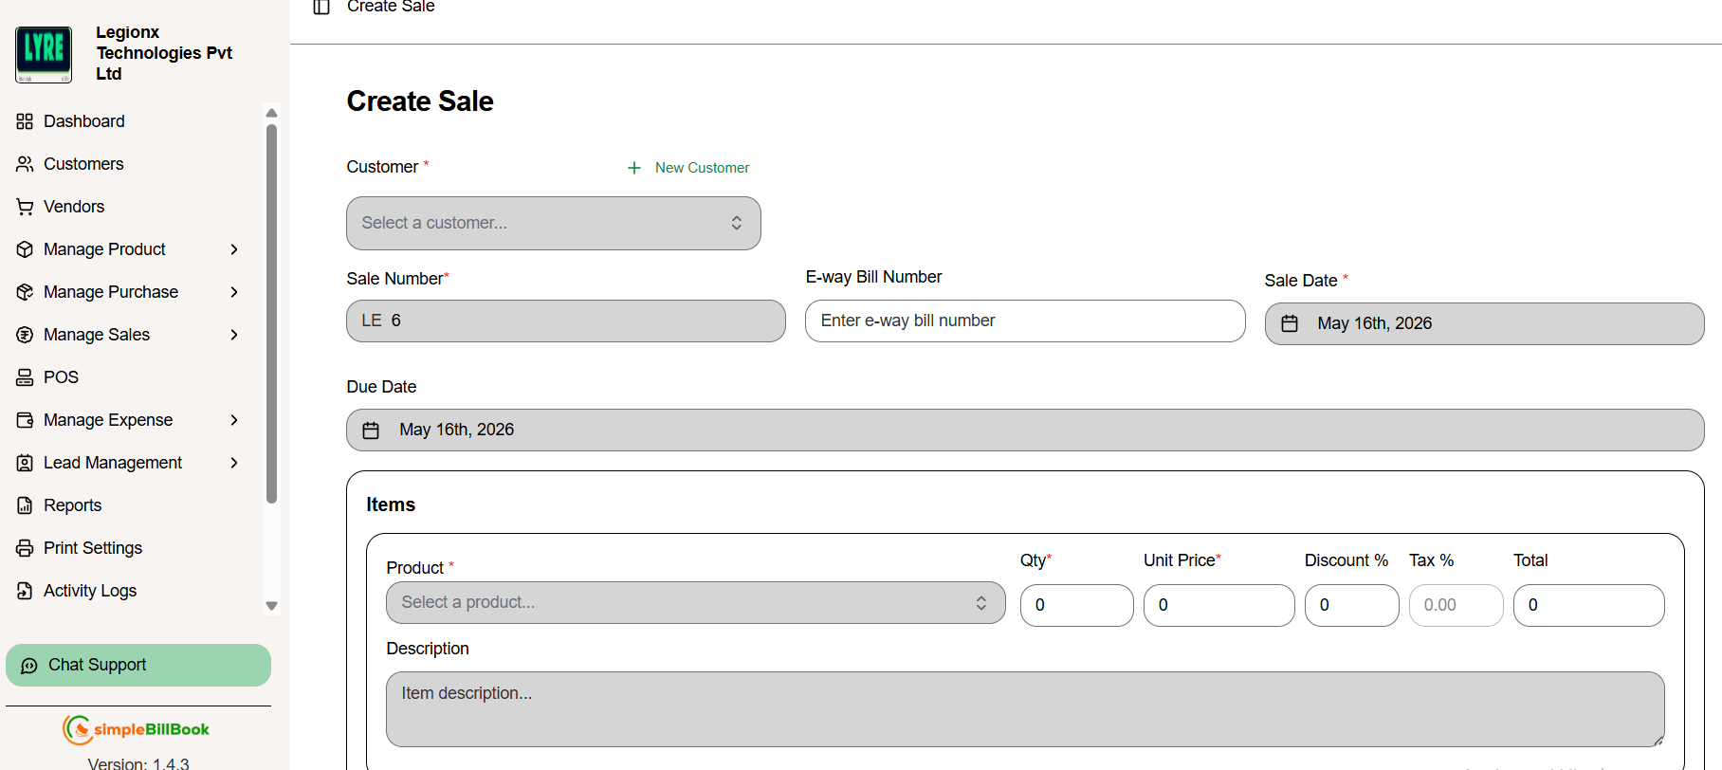This screenshot has height=770, width=1722.
Task: Click the Manage Sales coin icon
Action: [x=25, y=335]
